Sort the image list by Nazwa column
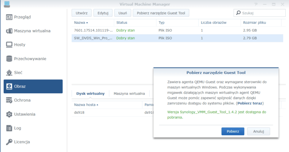 point(93,23)
